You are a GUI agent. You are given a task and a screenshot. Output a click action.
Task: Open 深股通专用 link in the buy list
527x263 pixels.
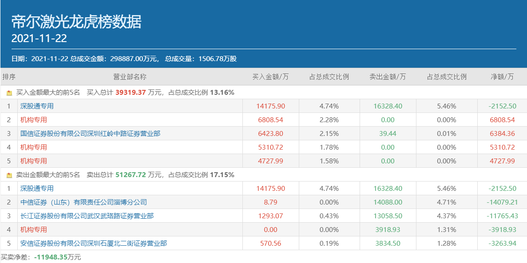[x=37, y=106]
